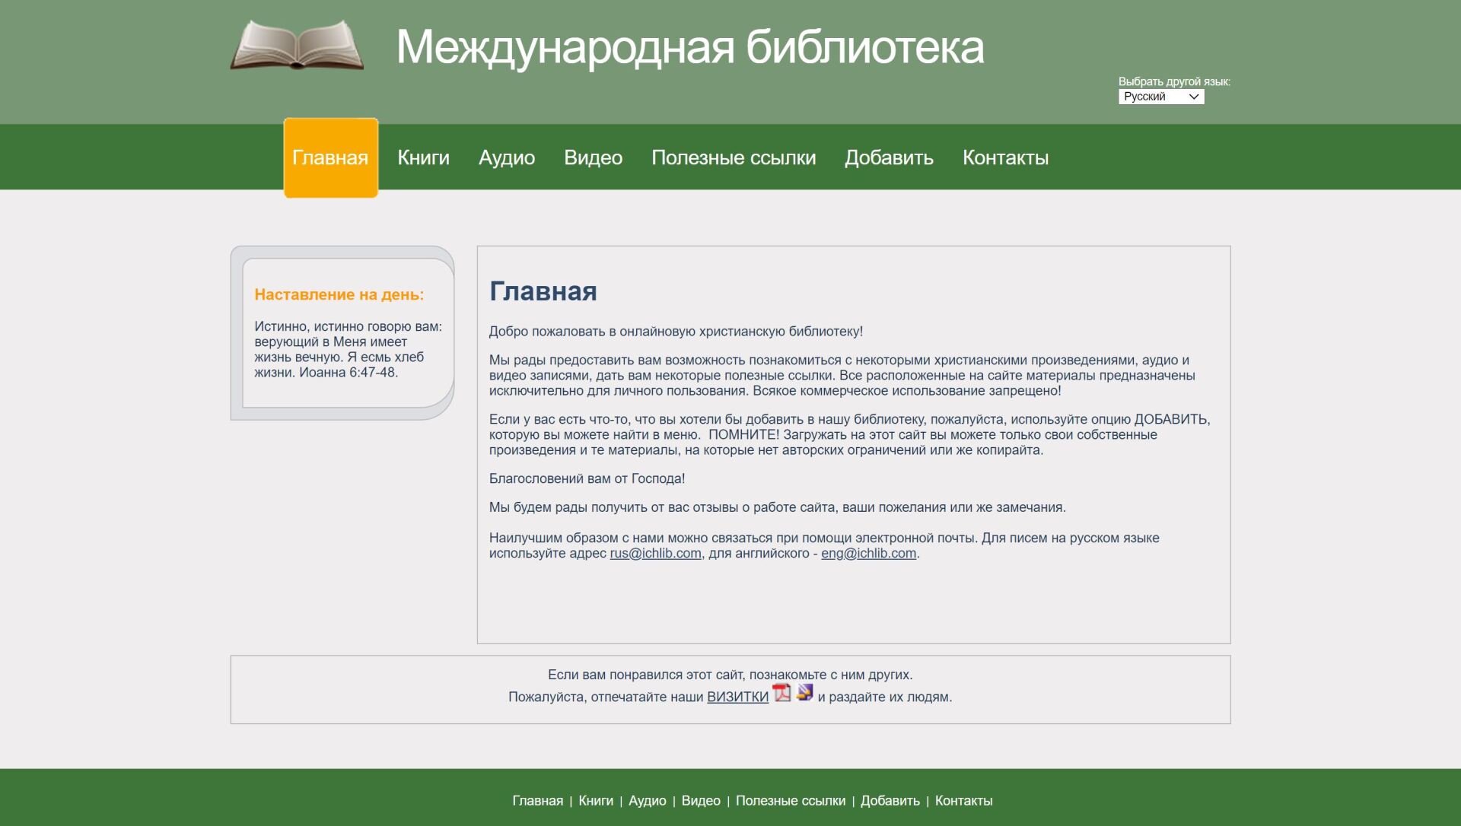Image resolution: width=1461 pixels, height=826 pixels.
Task: Open Контакты in the main menu
Action: point(1005,157)
